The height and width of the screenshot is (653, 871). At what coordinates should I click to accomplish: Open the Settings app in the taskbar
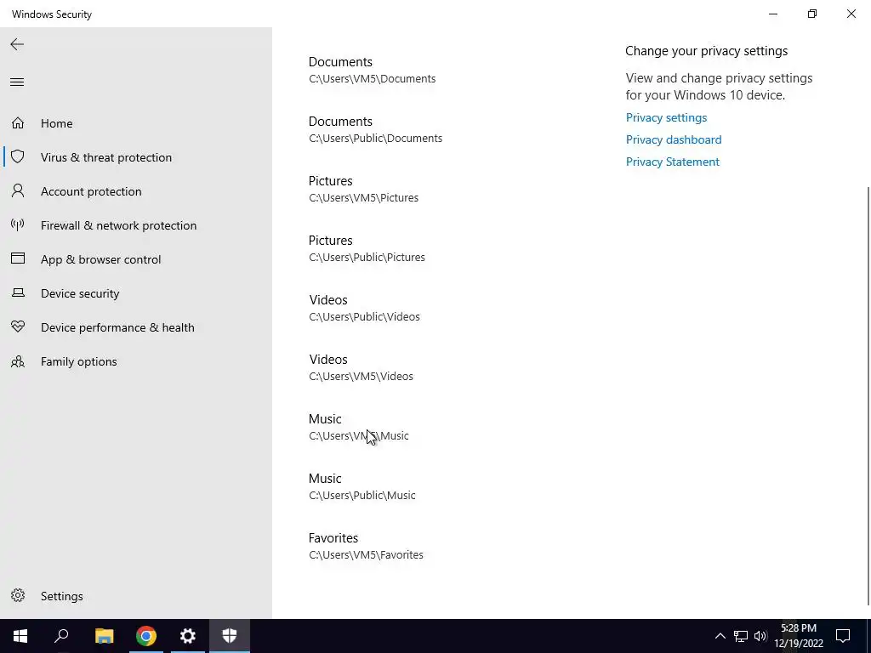point(188,636)
